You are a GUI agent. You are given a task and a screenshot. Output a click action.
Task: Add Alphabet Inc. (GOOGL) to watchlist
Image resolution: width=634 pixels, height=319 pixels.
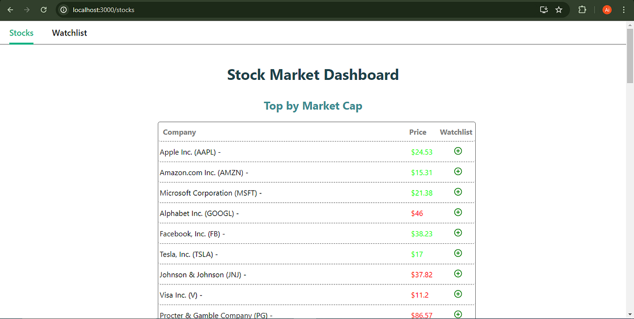point(458,212)
